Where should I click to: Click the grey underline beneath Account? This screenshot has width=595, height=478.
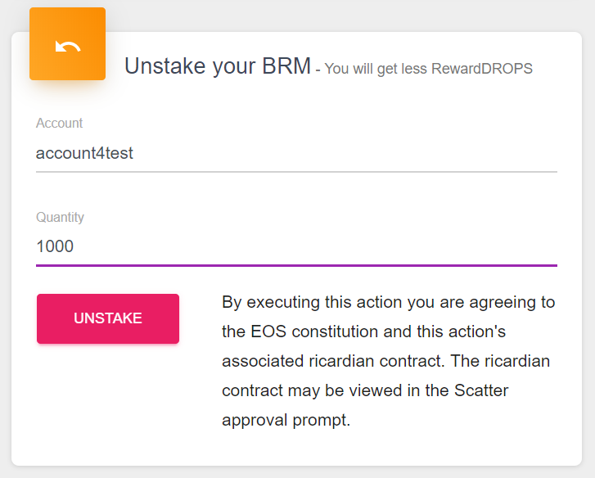coord(296,172)
